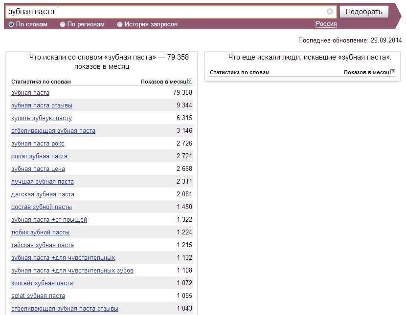Open help icon beside left 'Показов в месяц'

point(190,81)
